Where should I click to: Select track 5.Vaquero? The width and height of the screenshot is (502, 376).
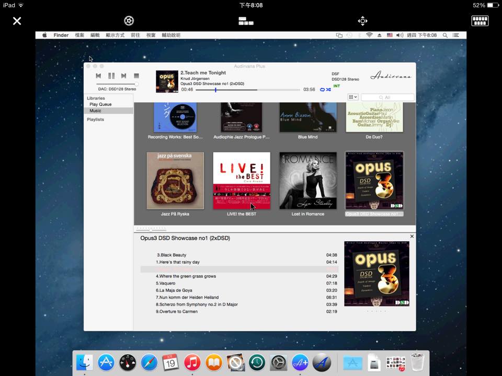click(239, 283)
